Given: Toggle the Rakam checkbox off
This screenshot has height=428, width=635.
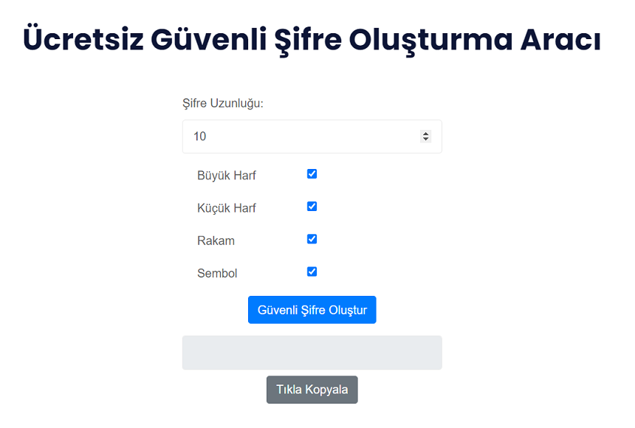Looking at the screenshot, I should click(312, 238).
